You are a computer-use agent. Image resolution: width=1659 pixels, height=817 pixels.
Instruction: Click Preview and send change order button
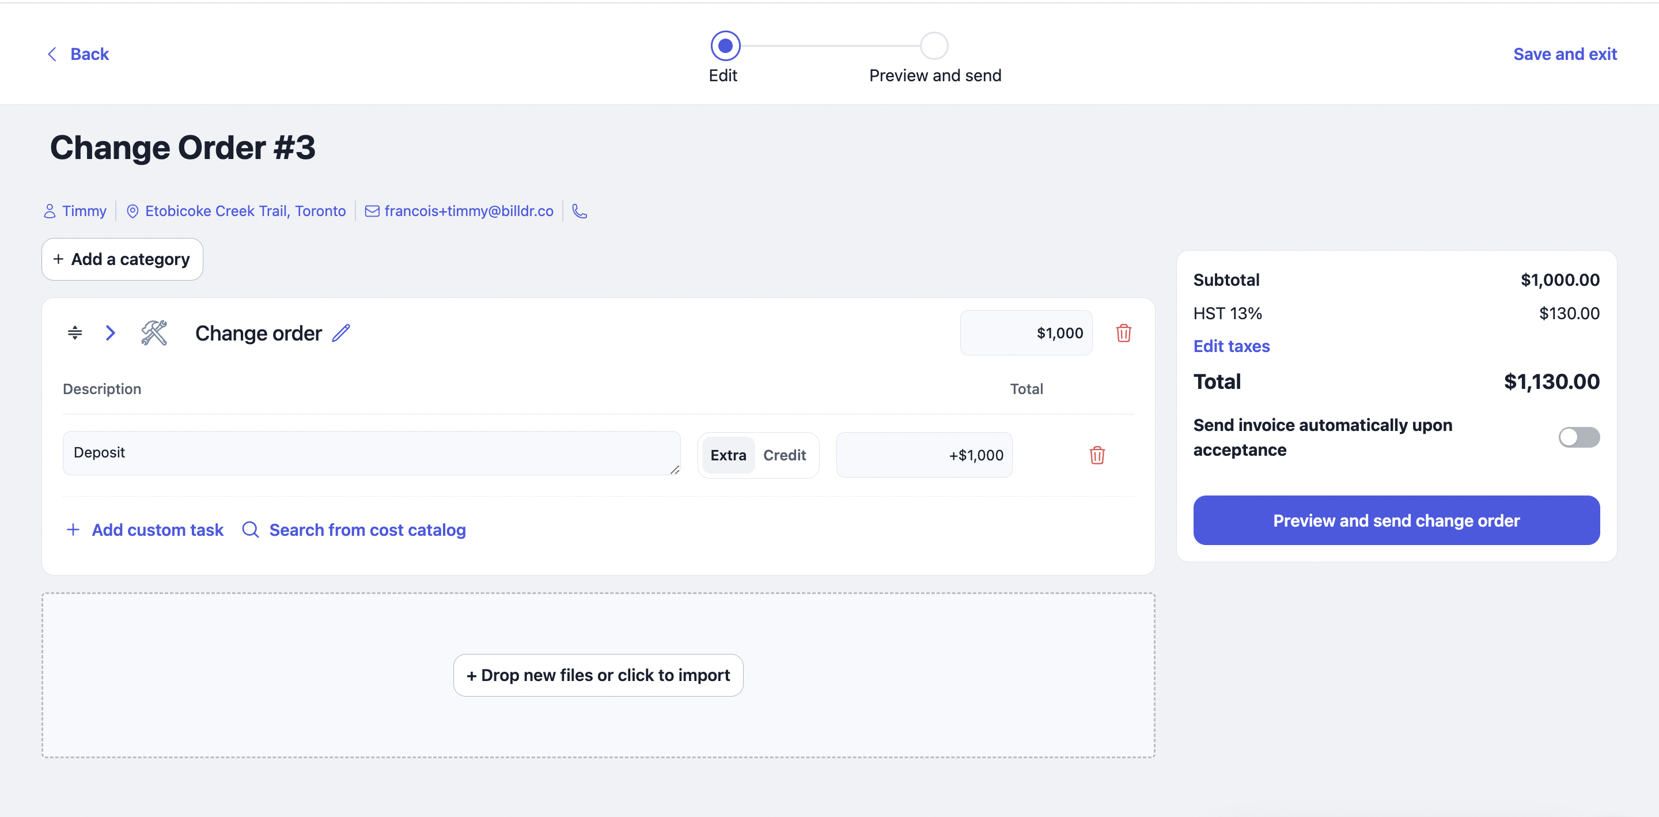tap(1396, 521)
